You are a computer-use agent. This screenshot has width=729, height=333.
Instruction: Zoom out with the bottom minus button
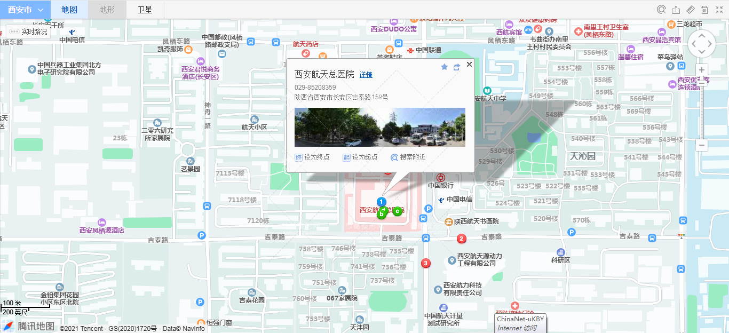(x=702, y=145)
